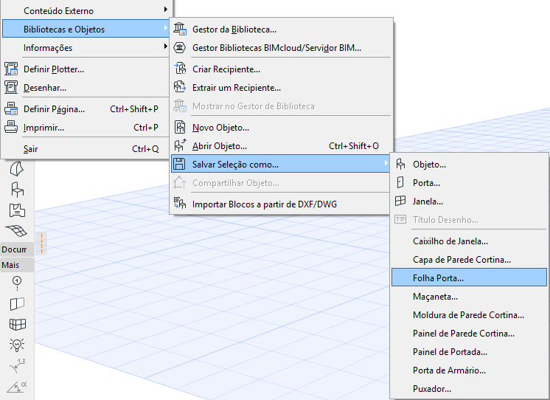
Task: Select the Curtain Wall tool in toolbox
Action: 17,324
